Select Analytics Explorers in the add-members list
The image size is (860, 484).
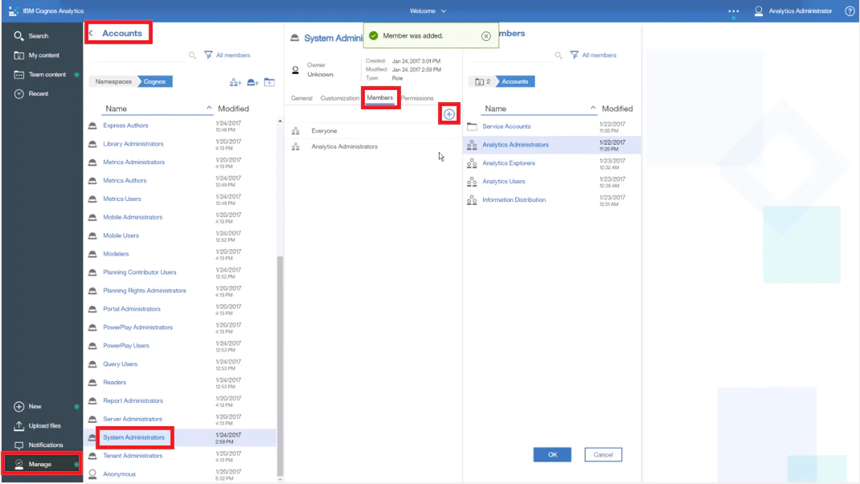[x=509, y=163]
